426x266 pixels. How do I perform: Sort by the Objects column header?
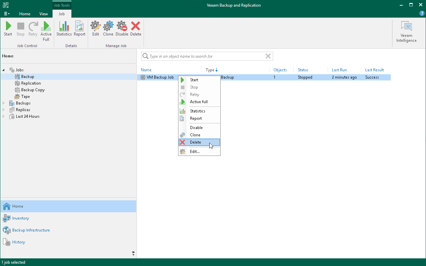280,70
